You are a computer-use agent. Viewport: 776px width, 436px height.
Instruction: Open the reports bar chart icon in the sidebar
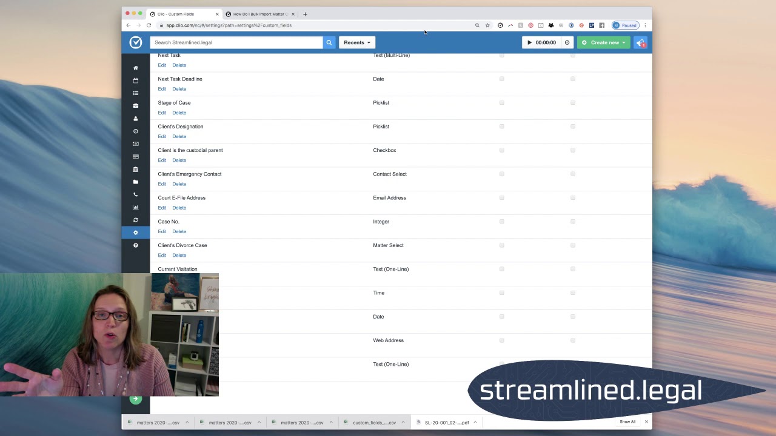(x=136, y=208)
